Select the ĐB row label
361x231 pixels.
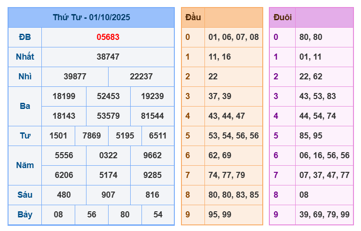25,37
